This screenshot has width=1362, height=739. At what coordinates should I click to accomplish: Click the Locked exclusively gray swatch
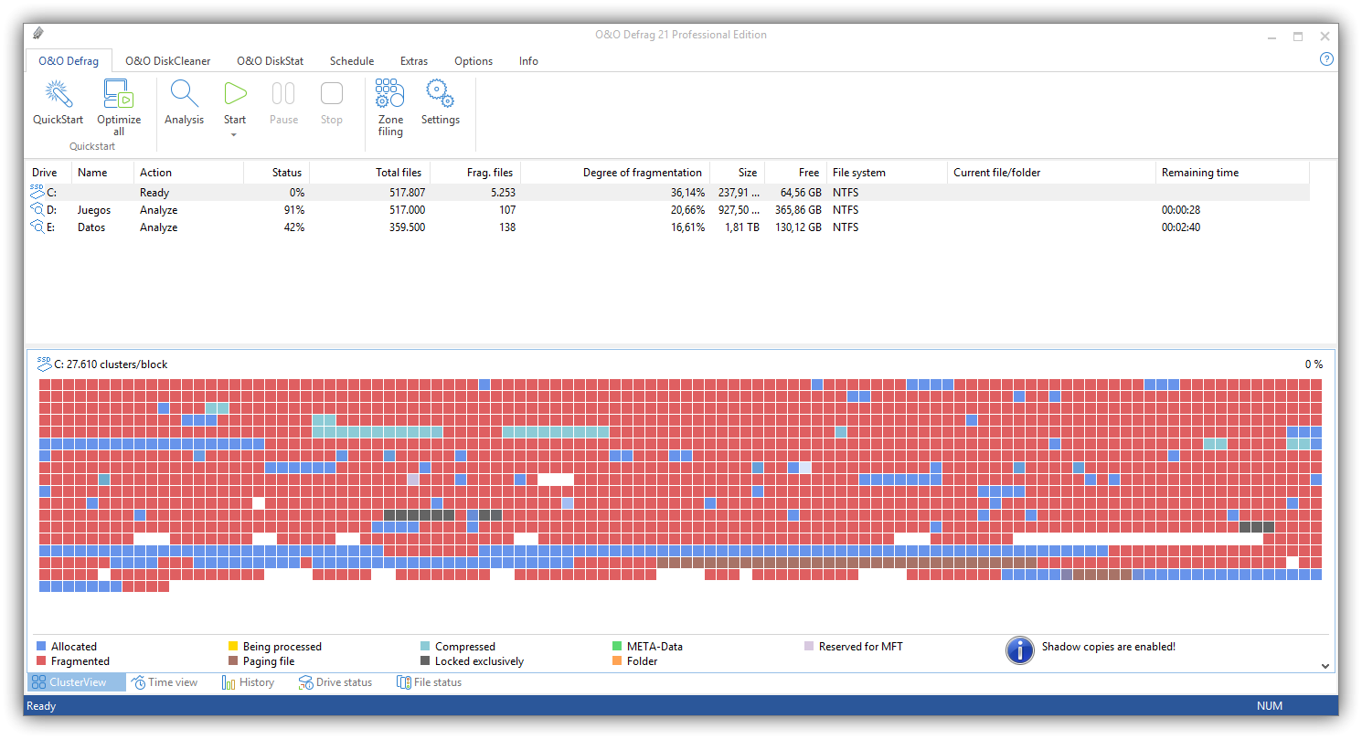coord(425,661)
